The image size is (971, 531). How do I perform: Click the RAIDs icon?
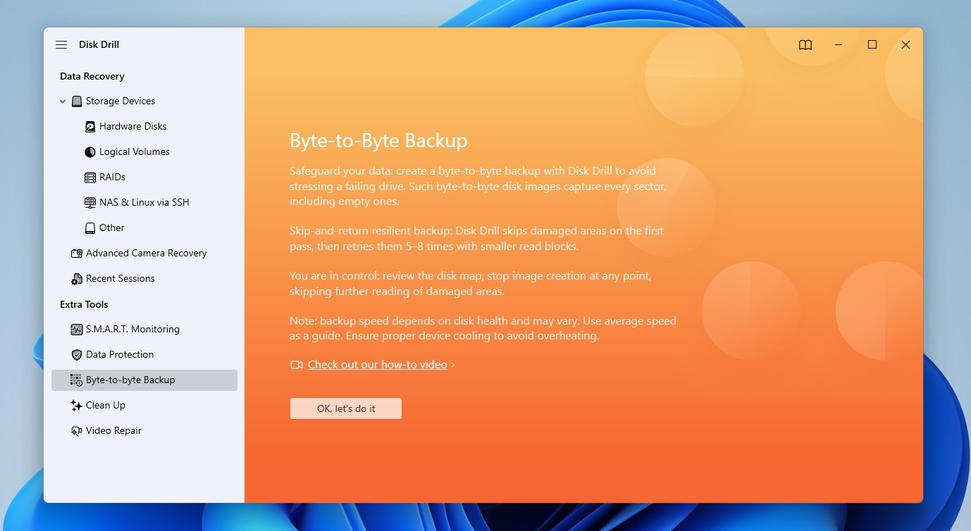[x=90, y=177]
